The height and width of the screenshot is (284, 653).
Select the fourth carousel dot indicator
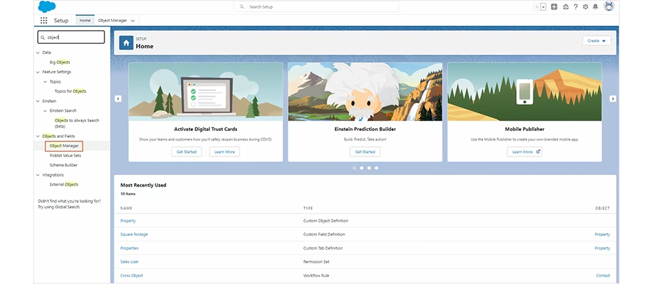(377, 168)
